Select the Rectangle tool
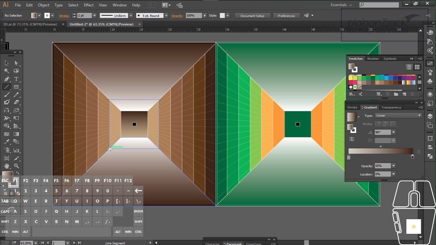Image resolution: width=436 pixels, height=245 pixels. (x=16, y=87)
